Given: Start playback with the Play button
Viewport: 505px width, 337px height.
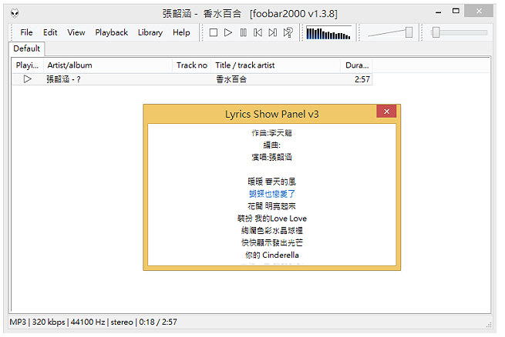Looking at the screenshot, I should 228,32.
